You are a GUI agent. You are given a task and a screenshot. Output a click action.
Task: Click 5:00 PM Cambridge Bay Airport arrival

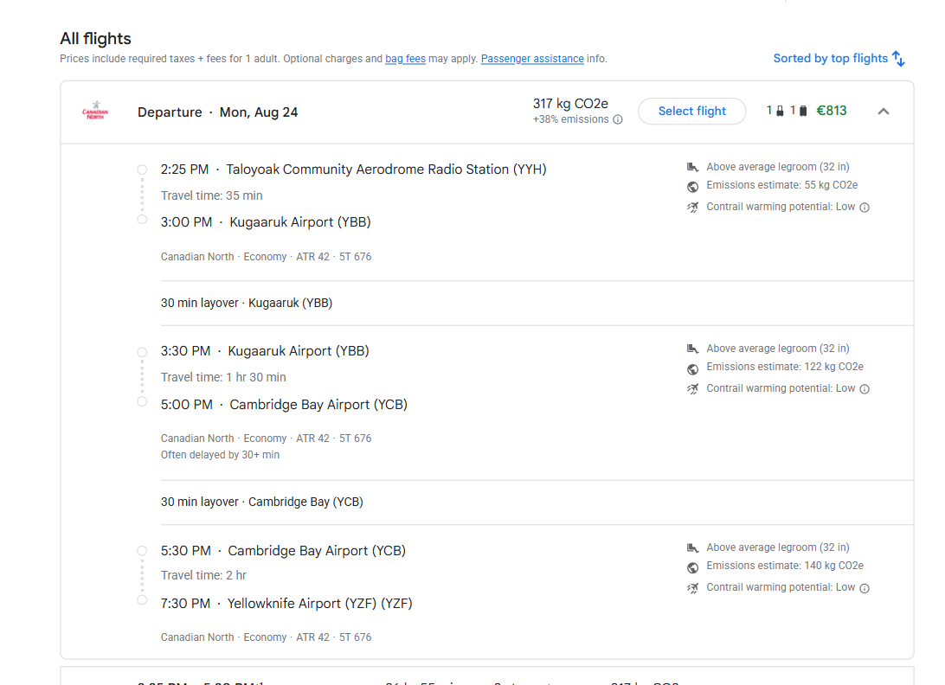(x=284, y=405)
